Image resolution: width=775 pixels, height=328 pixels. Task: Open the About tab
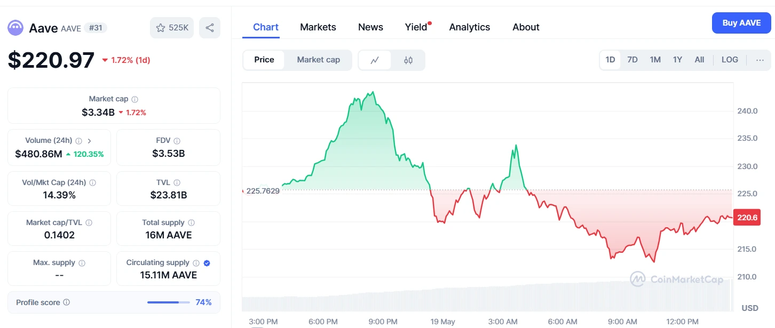point(526,27)
